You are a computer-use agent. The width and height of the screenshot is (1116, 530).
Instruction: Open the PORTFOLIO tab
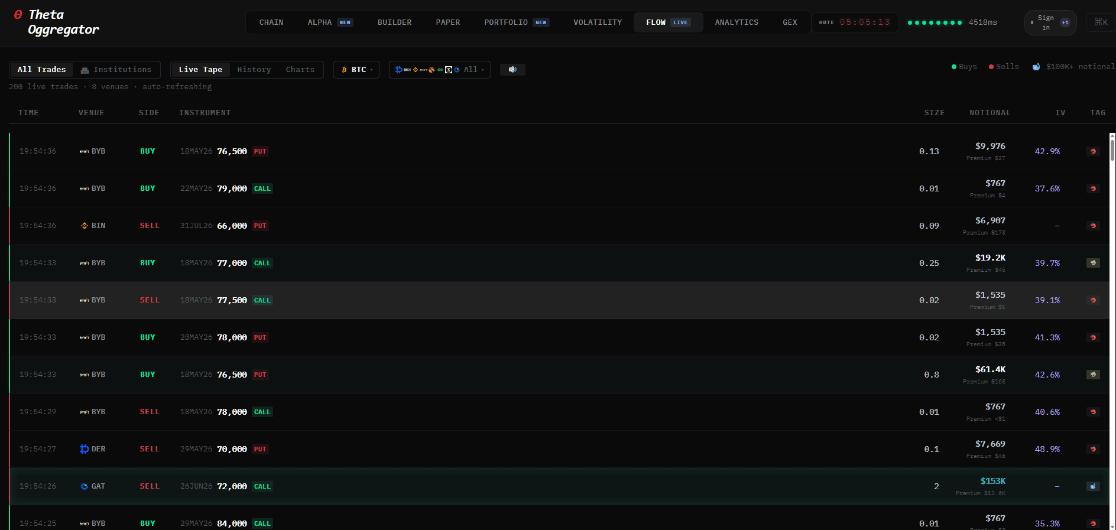pos(517,22)
